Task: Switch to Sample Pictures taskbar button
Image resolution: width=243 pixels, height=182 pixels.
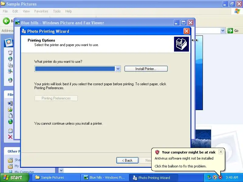Action: point(56,177)
